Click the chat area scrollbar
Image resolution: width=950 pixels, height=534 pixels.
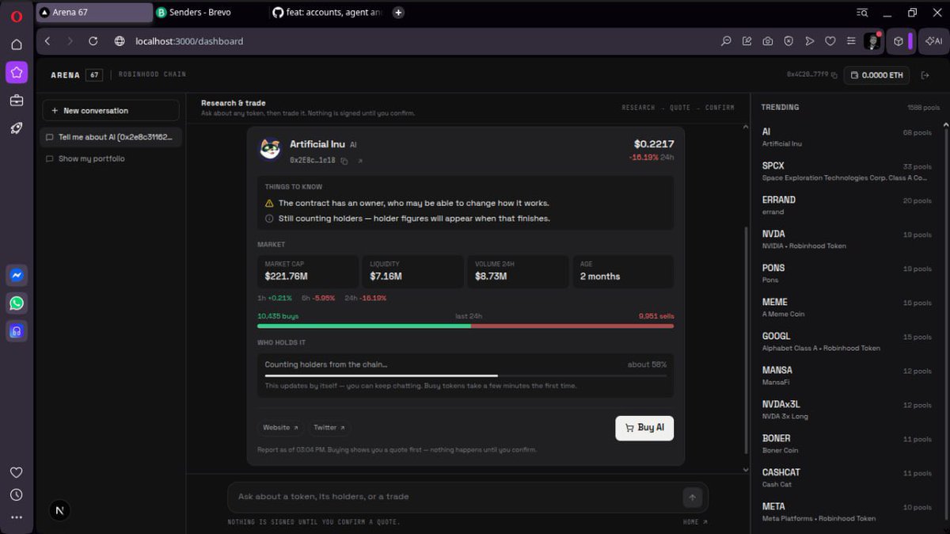(745, 341)
